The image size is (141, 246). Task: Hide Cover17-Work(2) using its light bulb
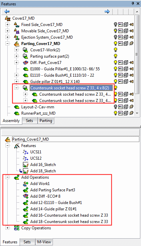click(x=115, y=50)
